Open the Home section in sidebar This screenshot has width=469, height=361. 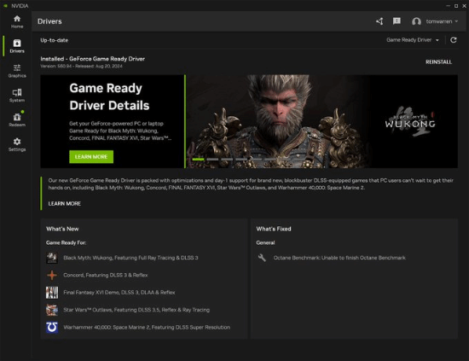[x=17, y=22]
